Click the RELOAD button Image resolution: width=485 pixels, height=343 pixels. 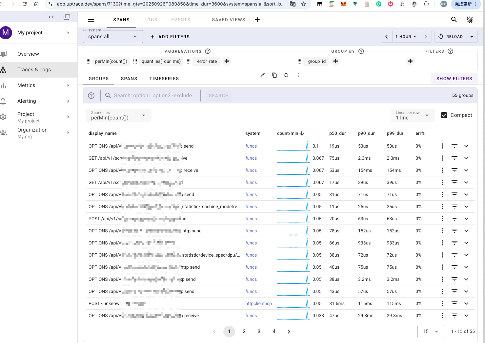coord(451,37)
